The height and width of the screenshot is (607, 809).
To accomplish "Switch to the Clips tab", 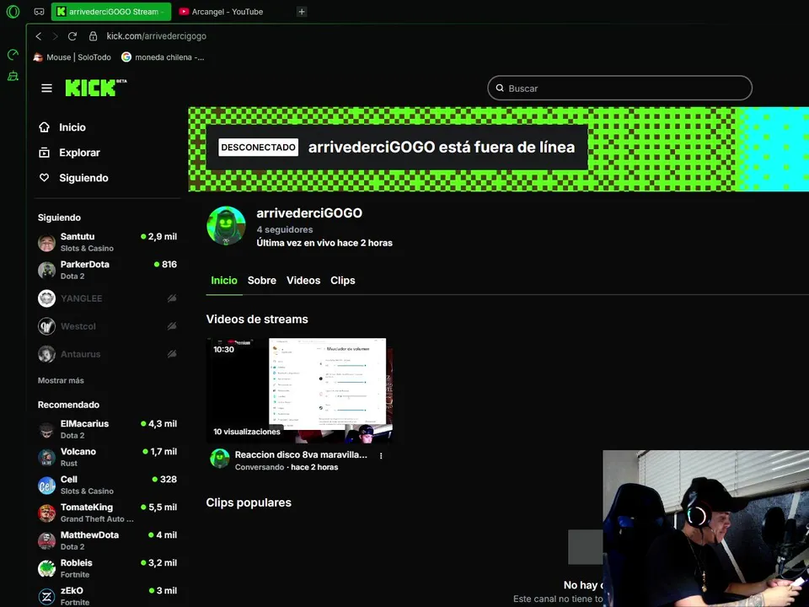I will pyautogui.click(x=343, y=280).
